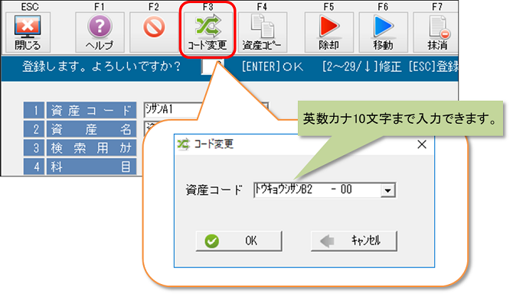This screenshot has width=513, height=294.
Task: Select row 3 検索用ｶﾅ label
Action: point(91,148)
